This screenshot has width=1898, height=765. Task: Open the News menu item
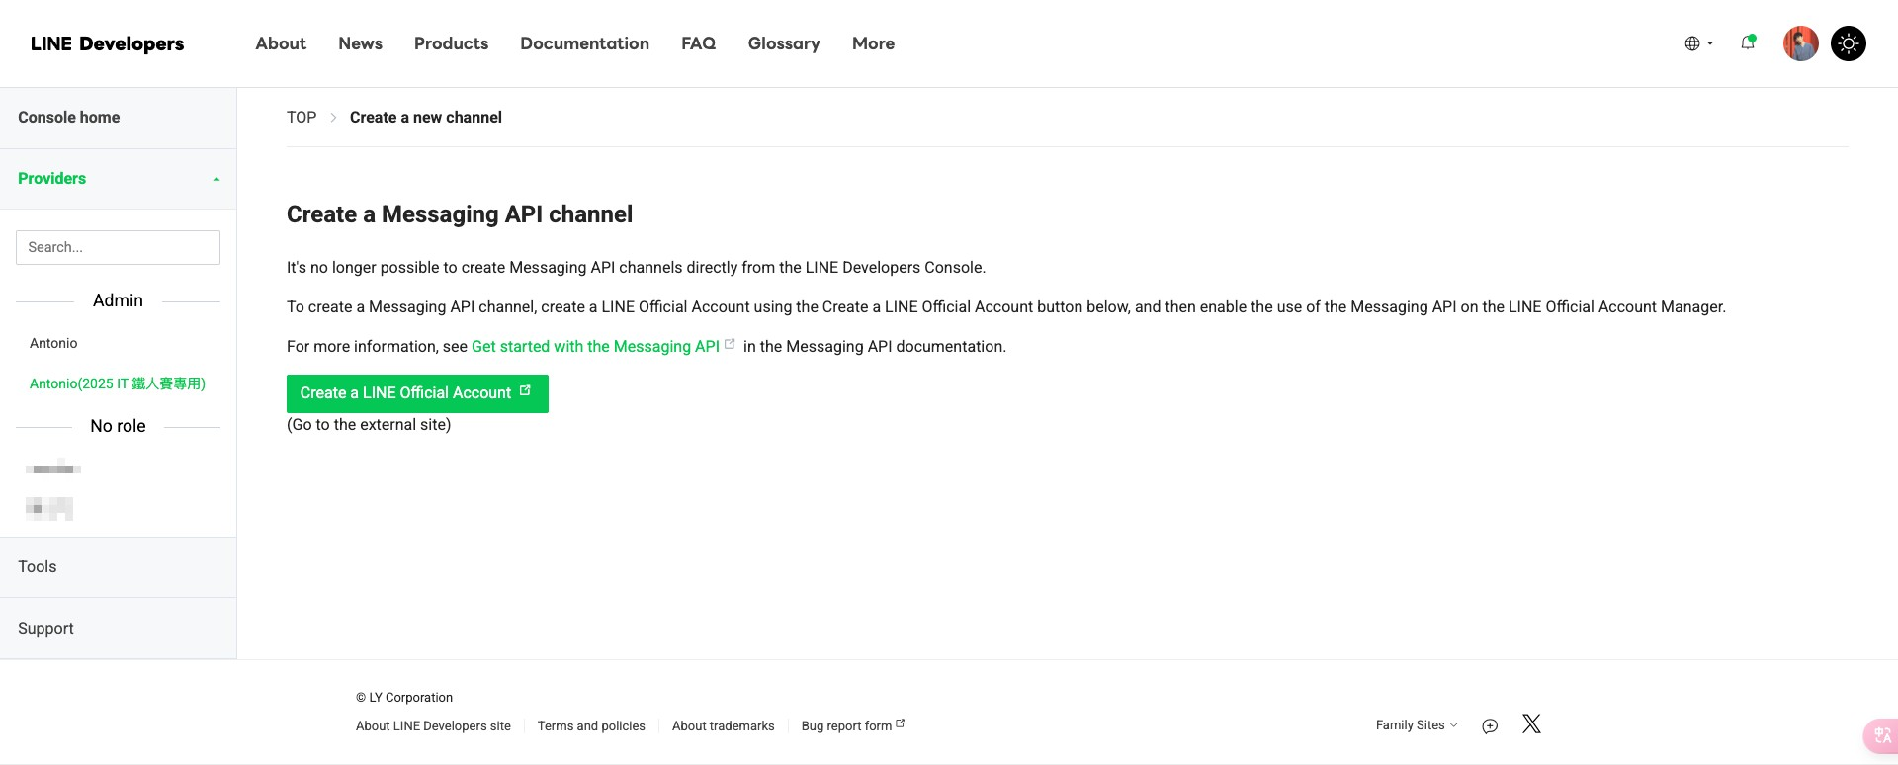coord(360,43)
